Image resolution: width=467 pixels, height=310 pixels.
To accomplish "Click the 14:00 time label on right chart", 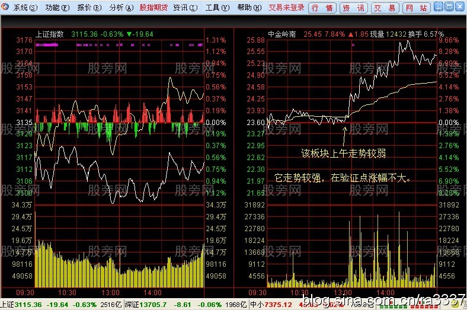I will click(x=385, y=293).
